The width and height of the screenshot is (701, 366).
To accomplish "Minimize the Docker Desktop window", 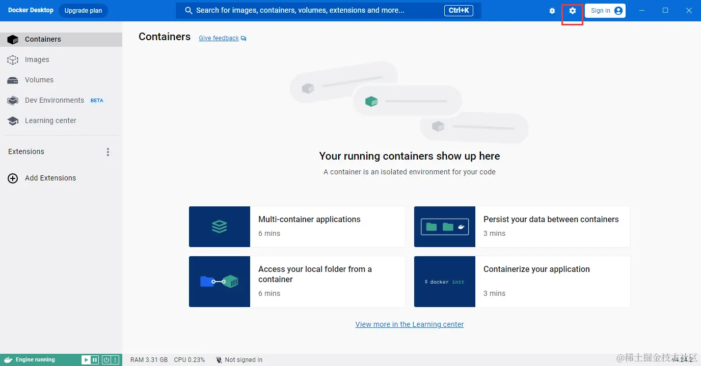I will [x=642, y=11].
